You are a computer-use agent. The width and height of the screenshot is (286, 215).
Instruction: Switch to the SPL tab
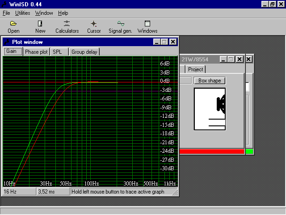click(59, 52)
